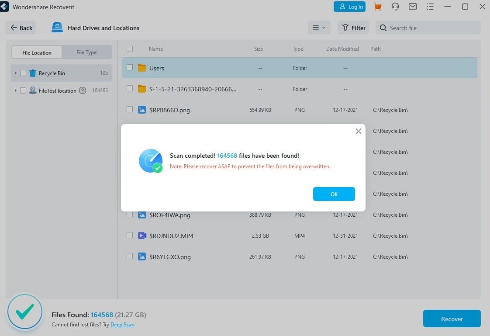Click the 554.99 KB size cell
This screenshot has height=336, width=490.
pos(260,110)
